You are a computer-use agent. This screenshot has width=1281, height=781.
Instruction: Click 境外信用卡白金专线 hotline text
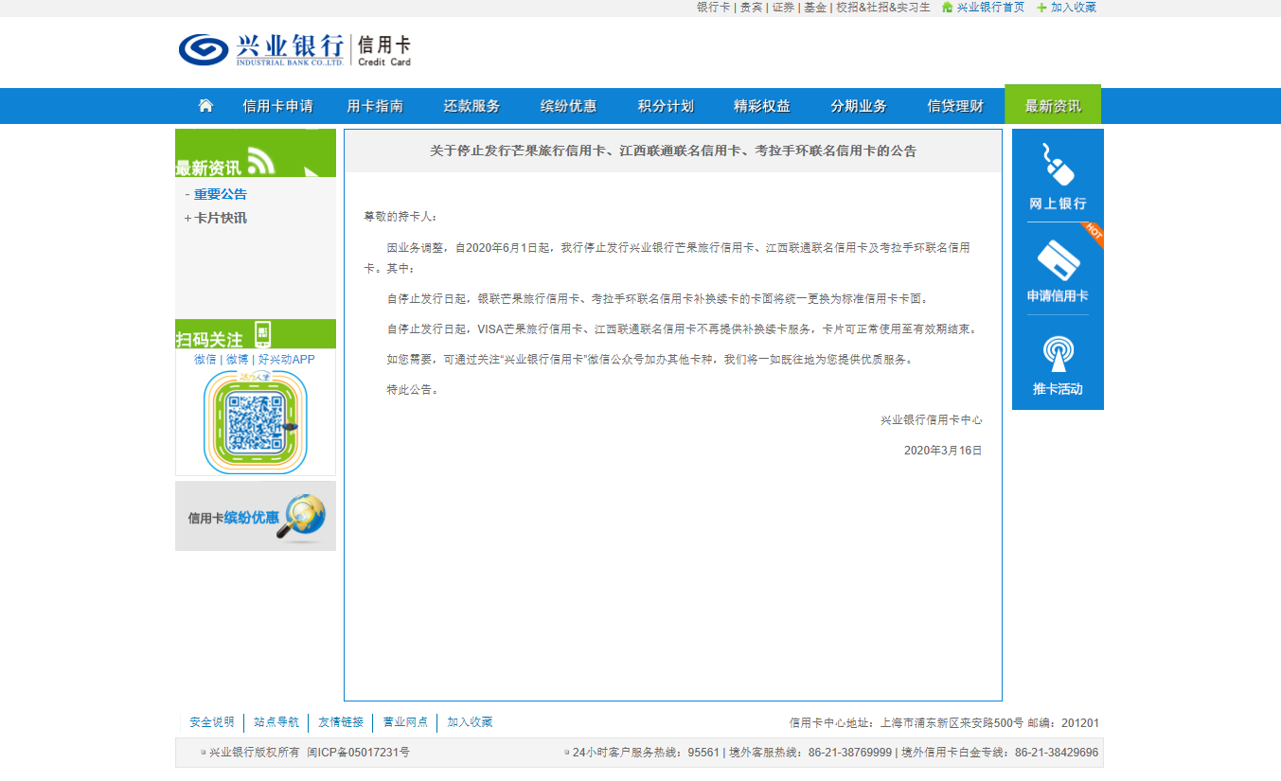point(1000,753)
